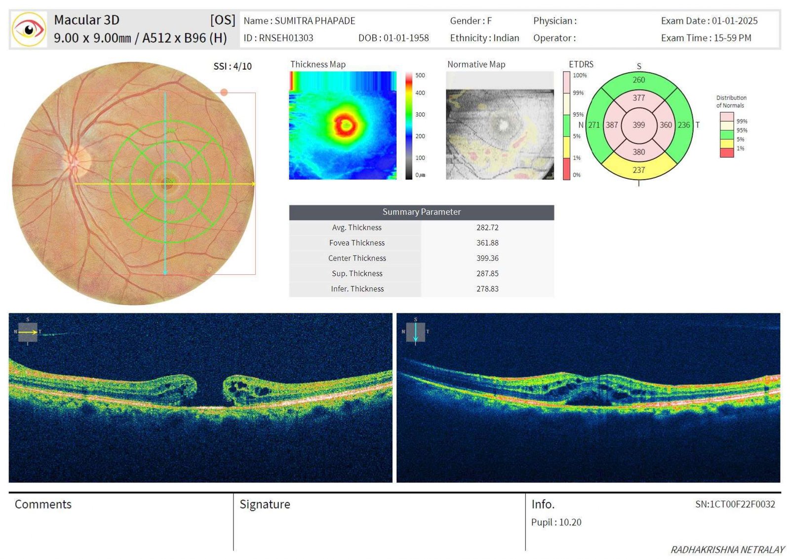This screenshot has width=790, height=559.
Task: Click the yellow arrowhead of the horizontal scan line
Action: coord(253,184)
